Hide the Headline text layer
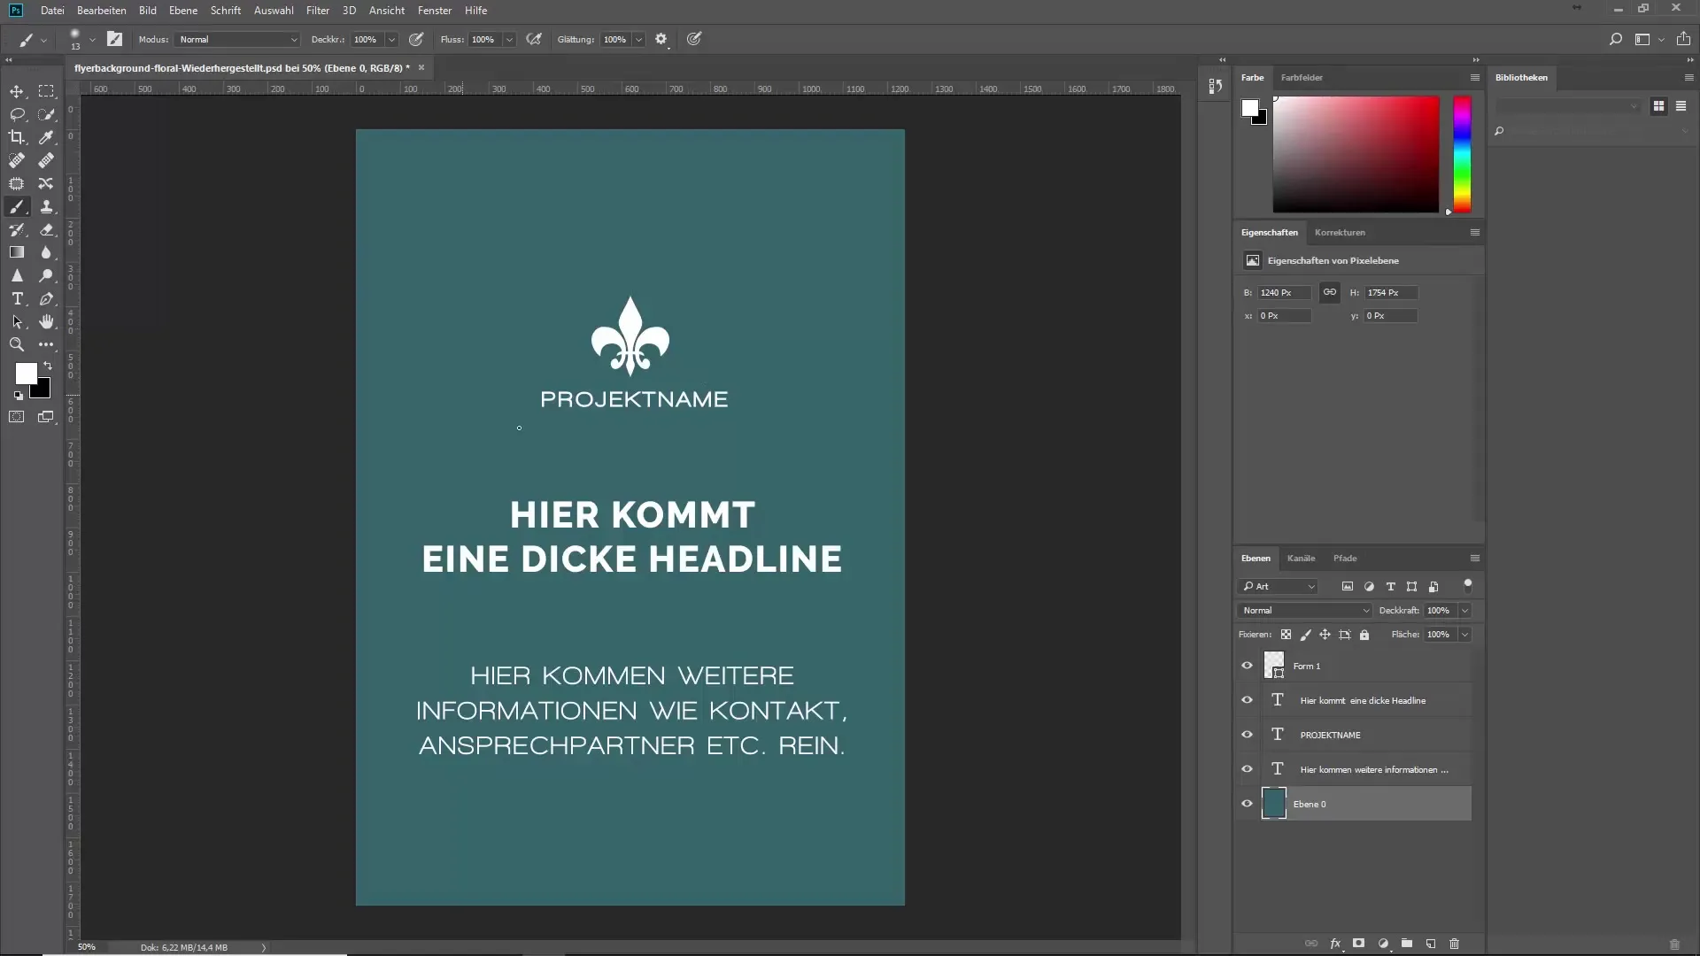This screenshot has width=1700, height=956. pyautogui.click(x=1247, y=700)
